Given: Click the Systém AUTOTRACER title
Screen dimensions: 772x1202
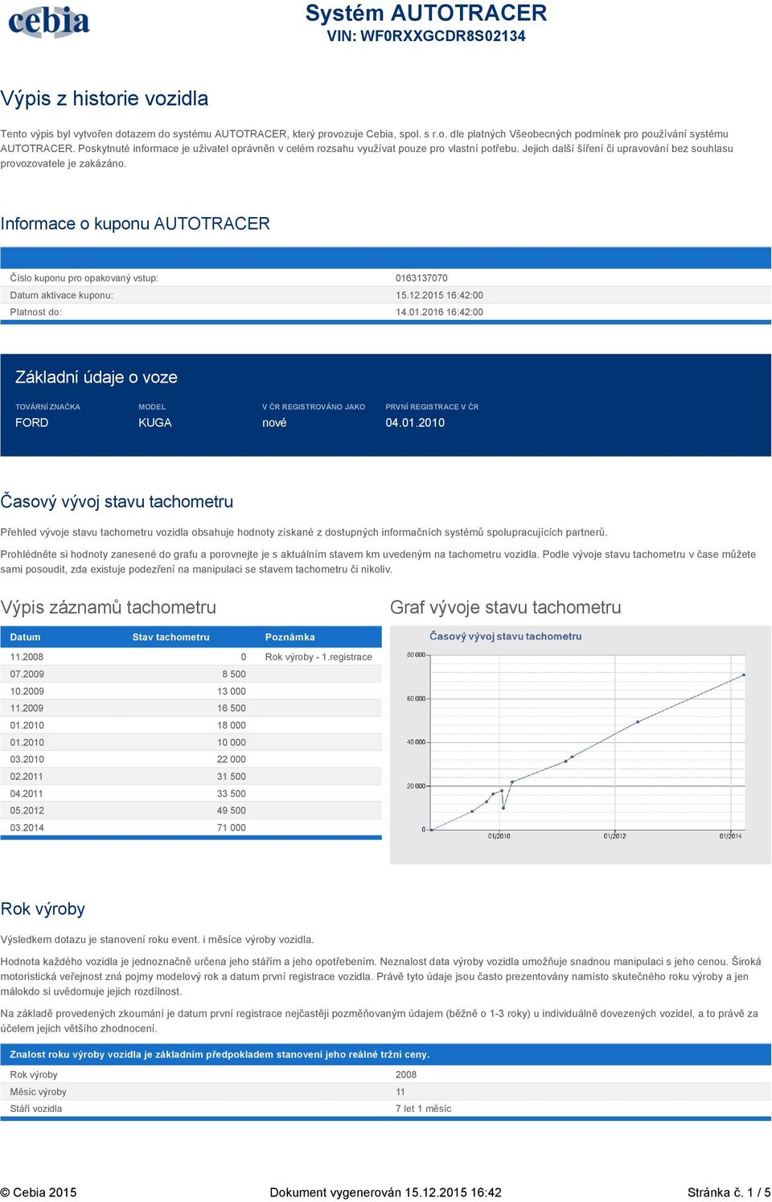Looking at the screenshot, I should coord(426,13).
